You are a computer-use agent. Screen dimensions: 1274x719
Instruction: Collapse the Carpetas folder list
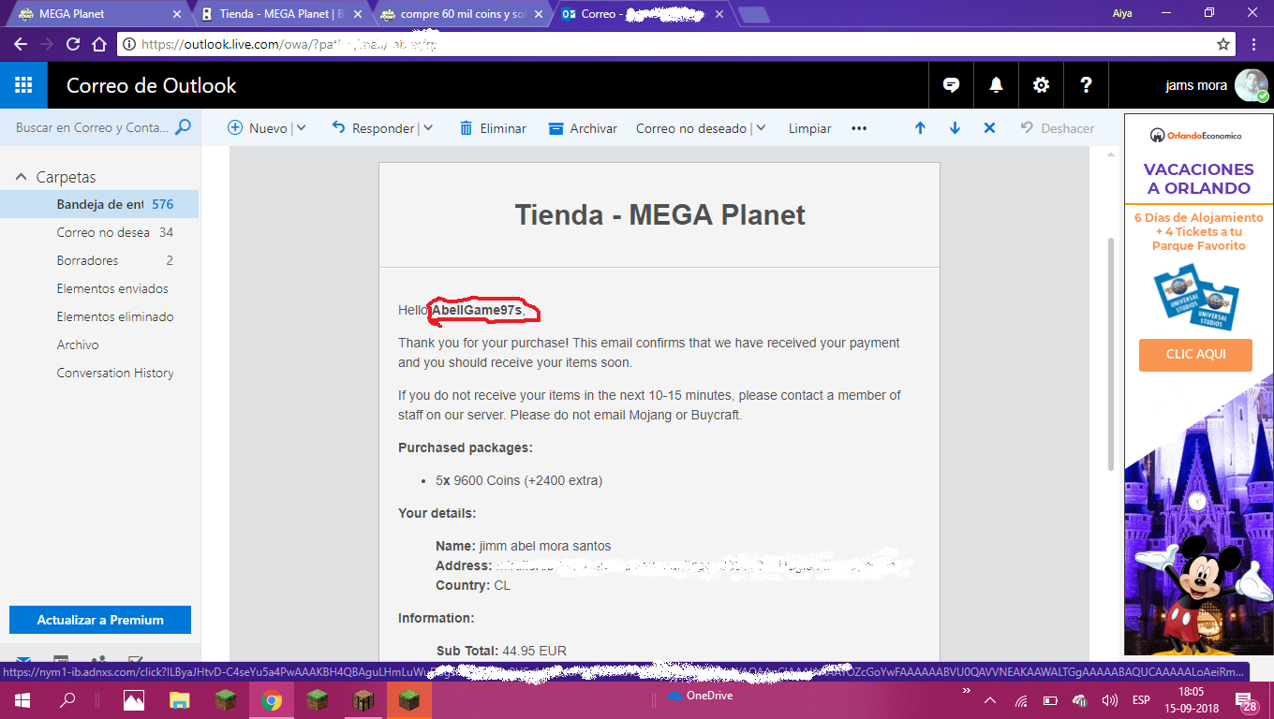tap(21, 177)
